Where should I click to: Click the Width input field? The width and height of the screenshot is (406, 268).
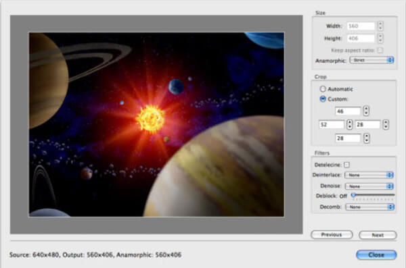click(x=361, y=26)
